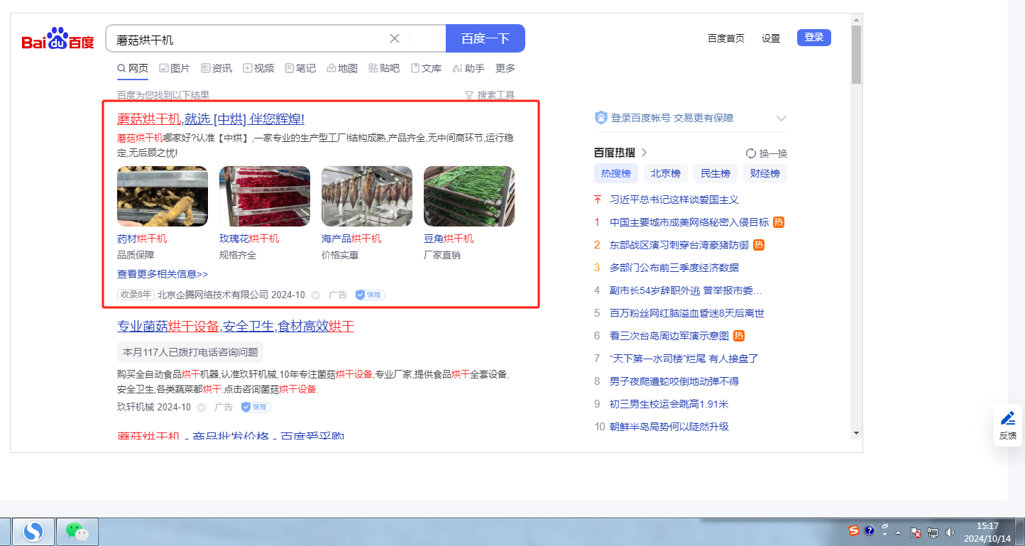Click the Sogou input method tray icon
Image resolution: width=1025 pixels, height=546 pixels.
[x=855, y=531]
